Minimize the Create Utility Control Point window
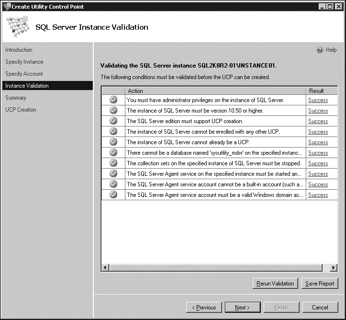Image resolution: width=346 pixels, height=320 pixels. click(323, 7)
